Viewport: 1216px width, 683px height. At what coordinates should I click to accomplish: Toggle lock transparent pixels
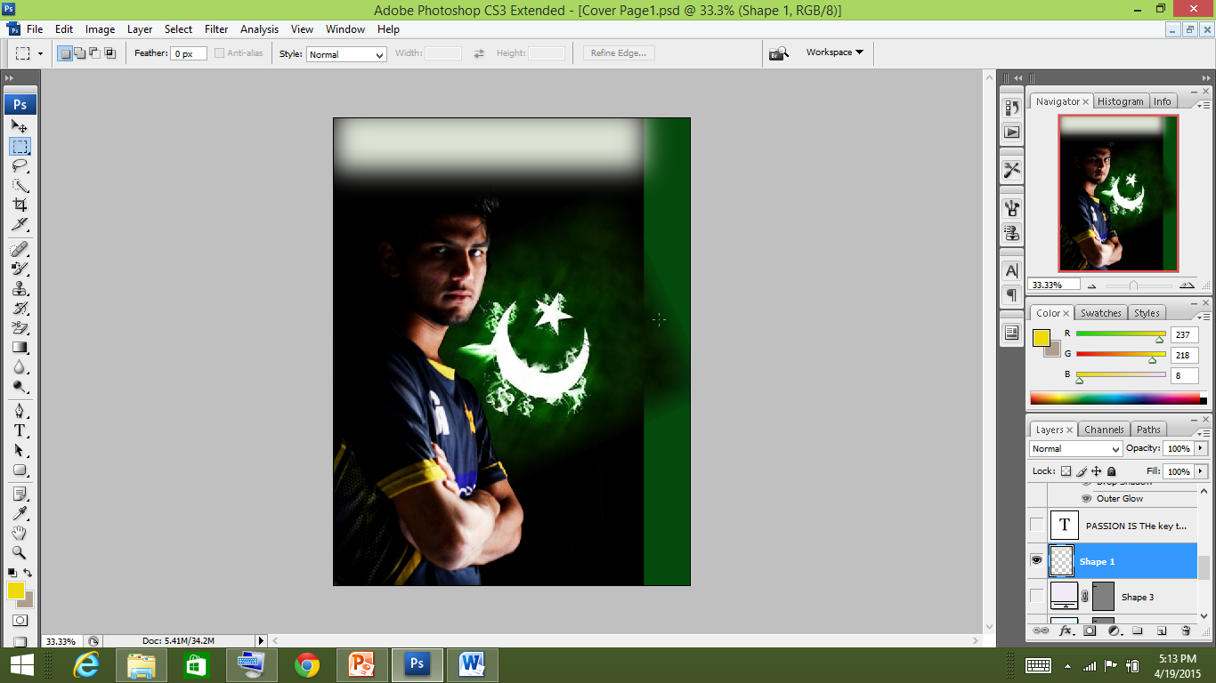point(1066,471)
